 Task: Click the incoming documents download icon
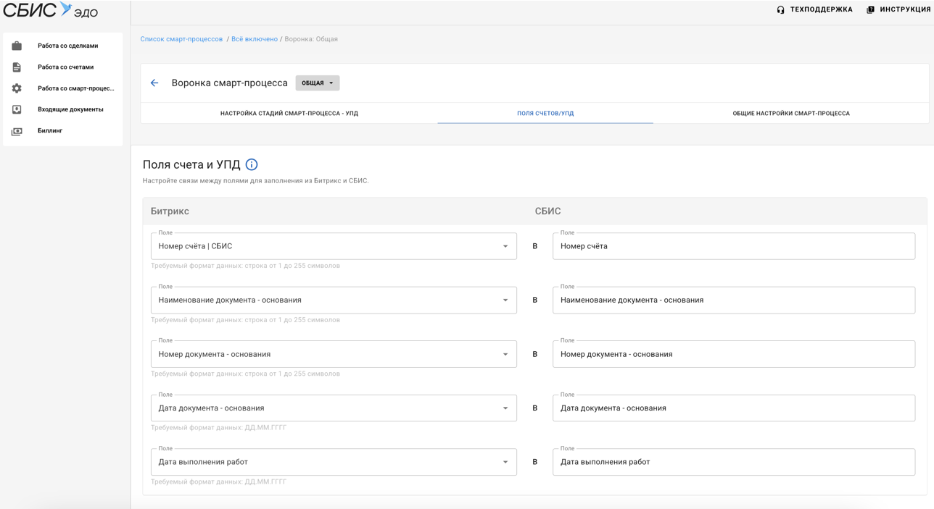click(17, 109)
